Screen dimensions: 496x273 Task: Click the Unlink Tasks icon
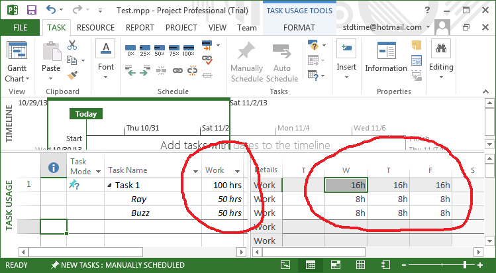click(192, 70)
